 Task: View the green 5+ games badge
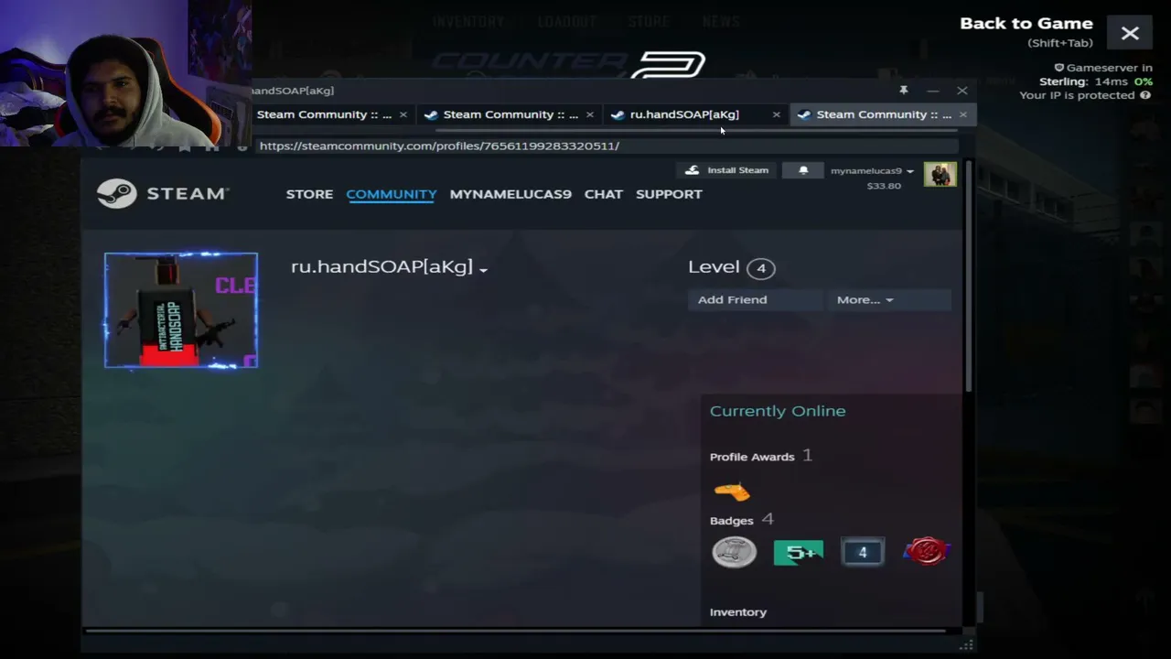(799, 552)
